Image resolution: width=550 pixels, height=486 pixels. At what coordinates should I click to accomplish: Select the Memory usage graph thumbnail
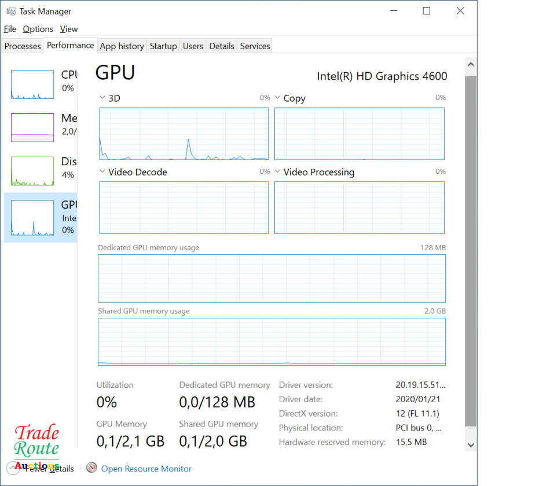point(32,127)
